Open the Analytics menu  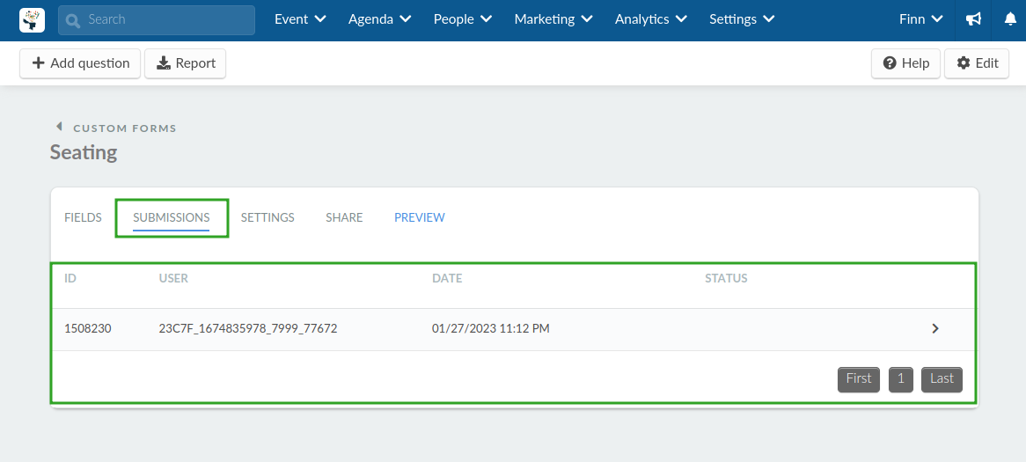click(651, 19)
